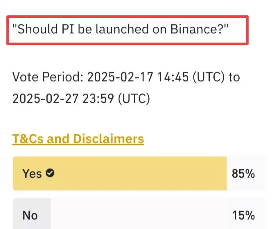Click the (UTC) after the end time
Image resolution: width=275 pixels, height=229 pixels.
coord(134,99)
